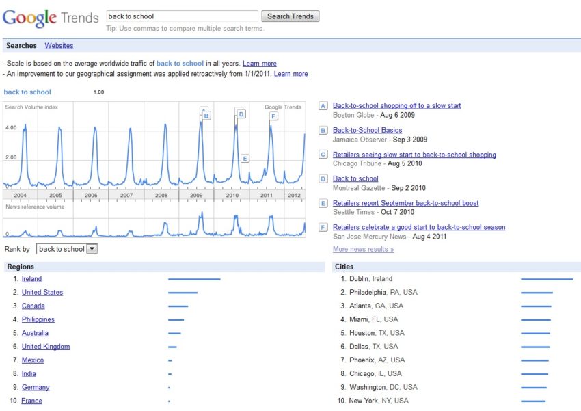
Task: Click news marker E icon in legend
Action: 323,203
